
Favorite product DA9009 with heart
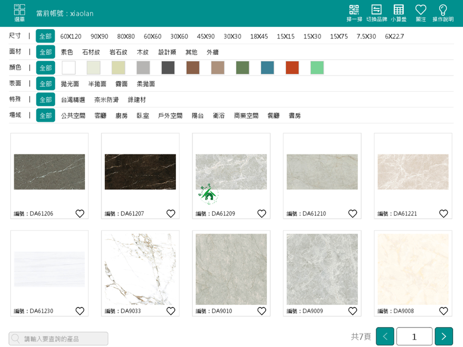(352, 311)
